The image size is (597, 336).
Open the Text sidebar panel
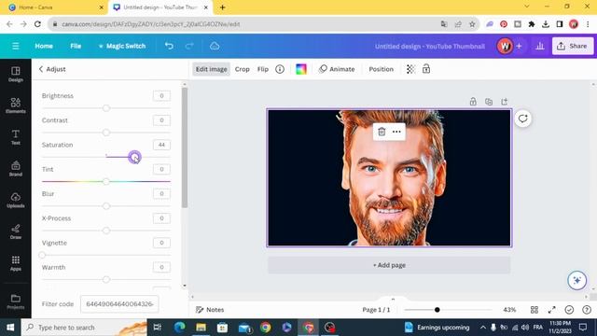[x=16, y=137]
